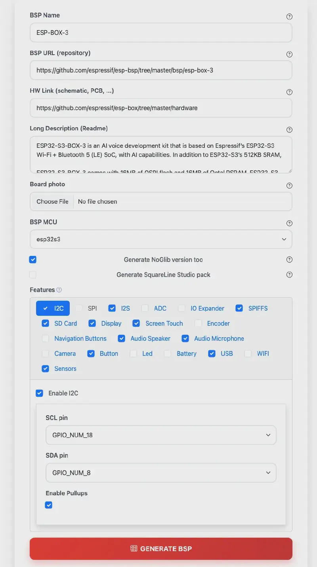Open the SDA pin dropdown
Viewport: 317px width, 567px height.
[x=161, y=473]
